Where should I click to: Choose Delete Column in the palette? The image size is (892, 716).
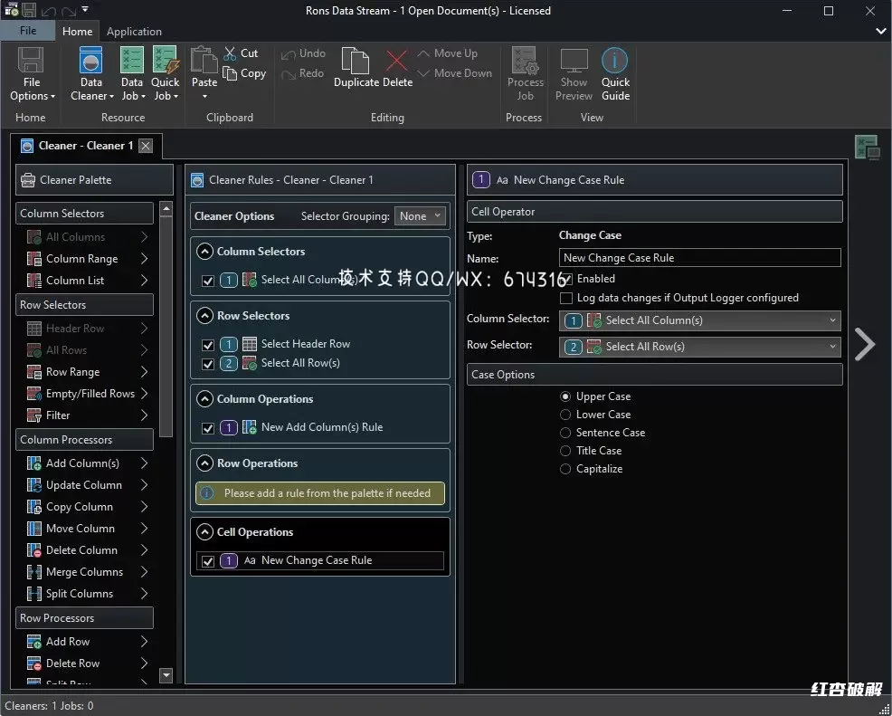coord(87,549)
